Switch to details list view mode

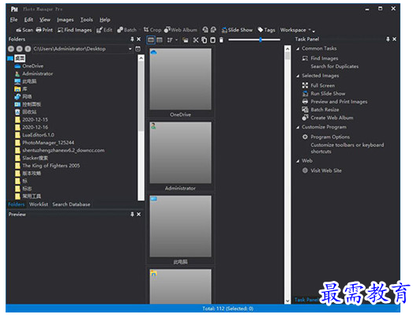pos(160,40)
